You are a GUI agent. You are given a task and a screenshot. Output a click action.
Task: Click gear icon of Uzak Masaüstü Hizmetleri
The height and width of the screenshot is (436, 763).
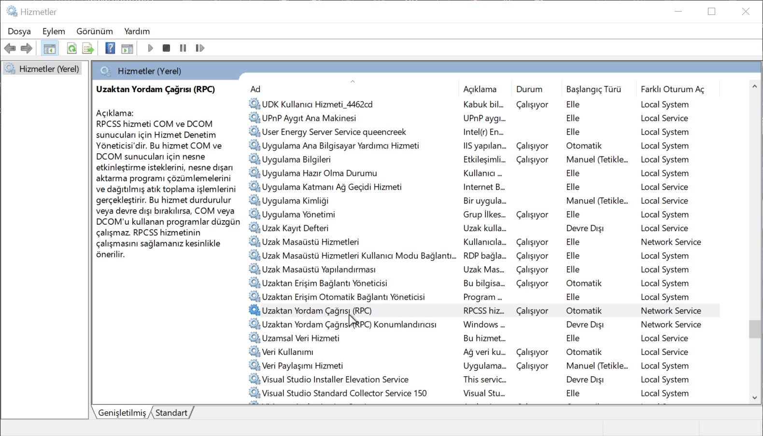click(254, 241)
